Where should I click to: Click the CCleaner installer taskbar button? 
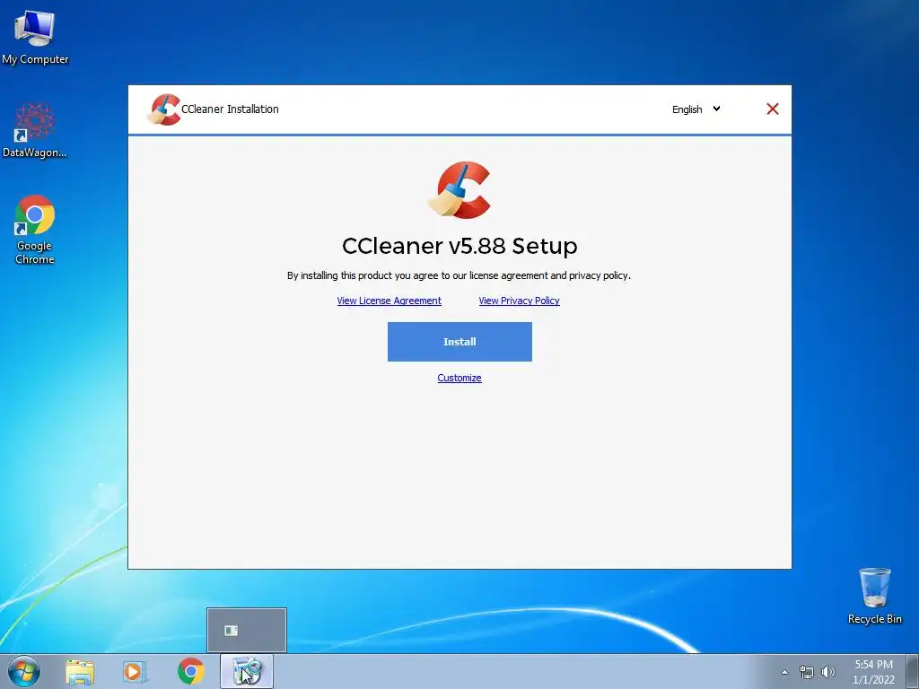click(247, 671)
